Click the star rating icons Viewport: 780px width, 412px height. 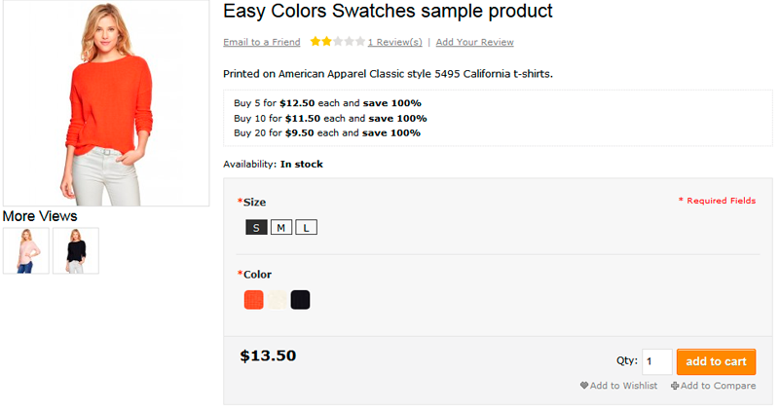(337, 42)
